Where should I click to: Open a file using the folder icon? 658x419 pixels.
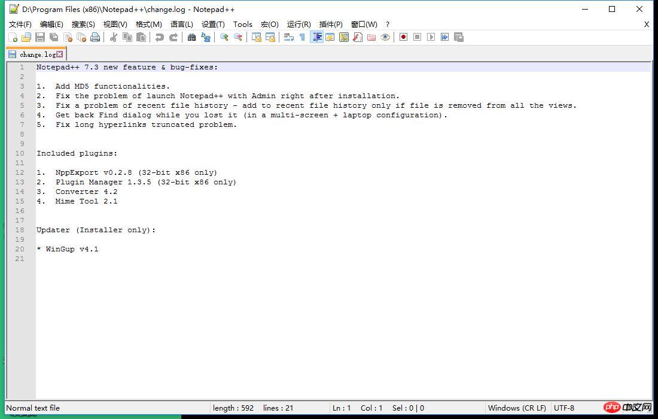26,37
